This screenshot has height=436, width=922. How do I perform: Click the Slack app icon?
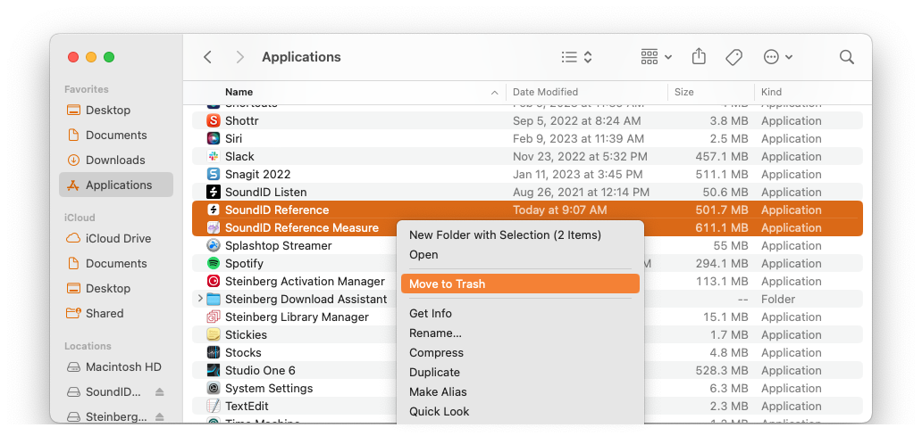tap(214, 156)
